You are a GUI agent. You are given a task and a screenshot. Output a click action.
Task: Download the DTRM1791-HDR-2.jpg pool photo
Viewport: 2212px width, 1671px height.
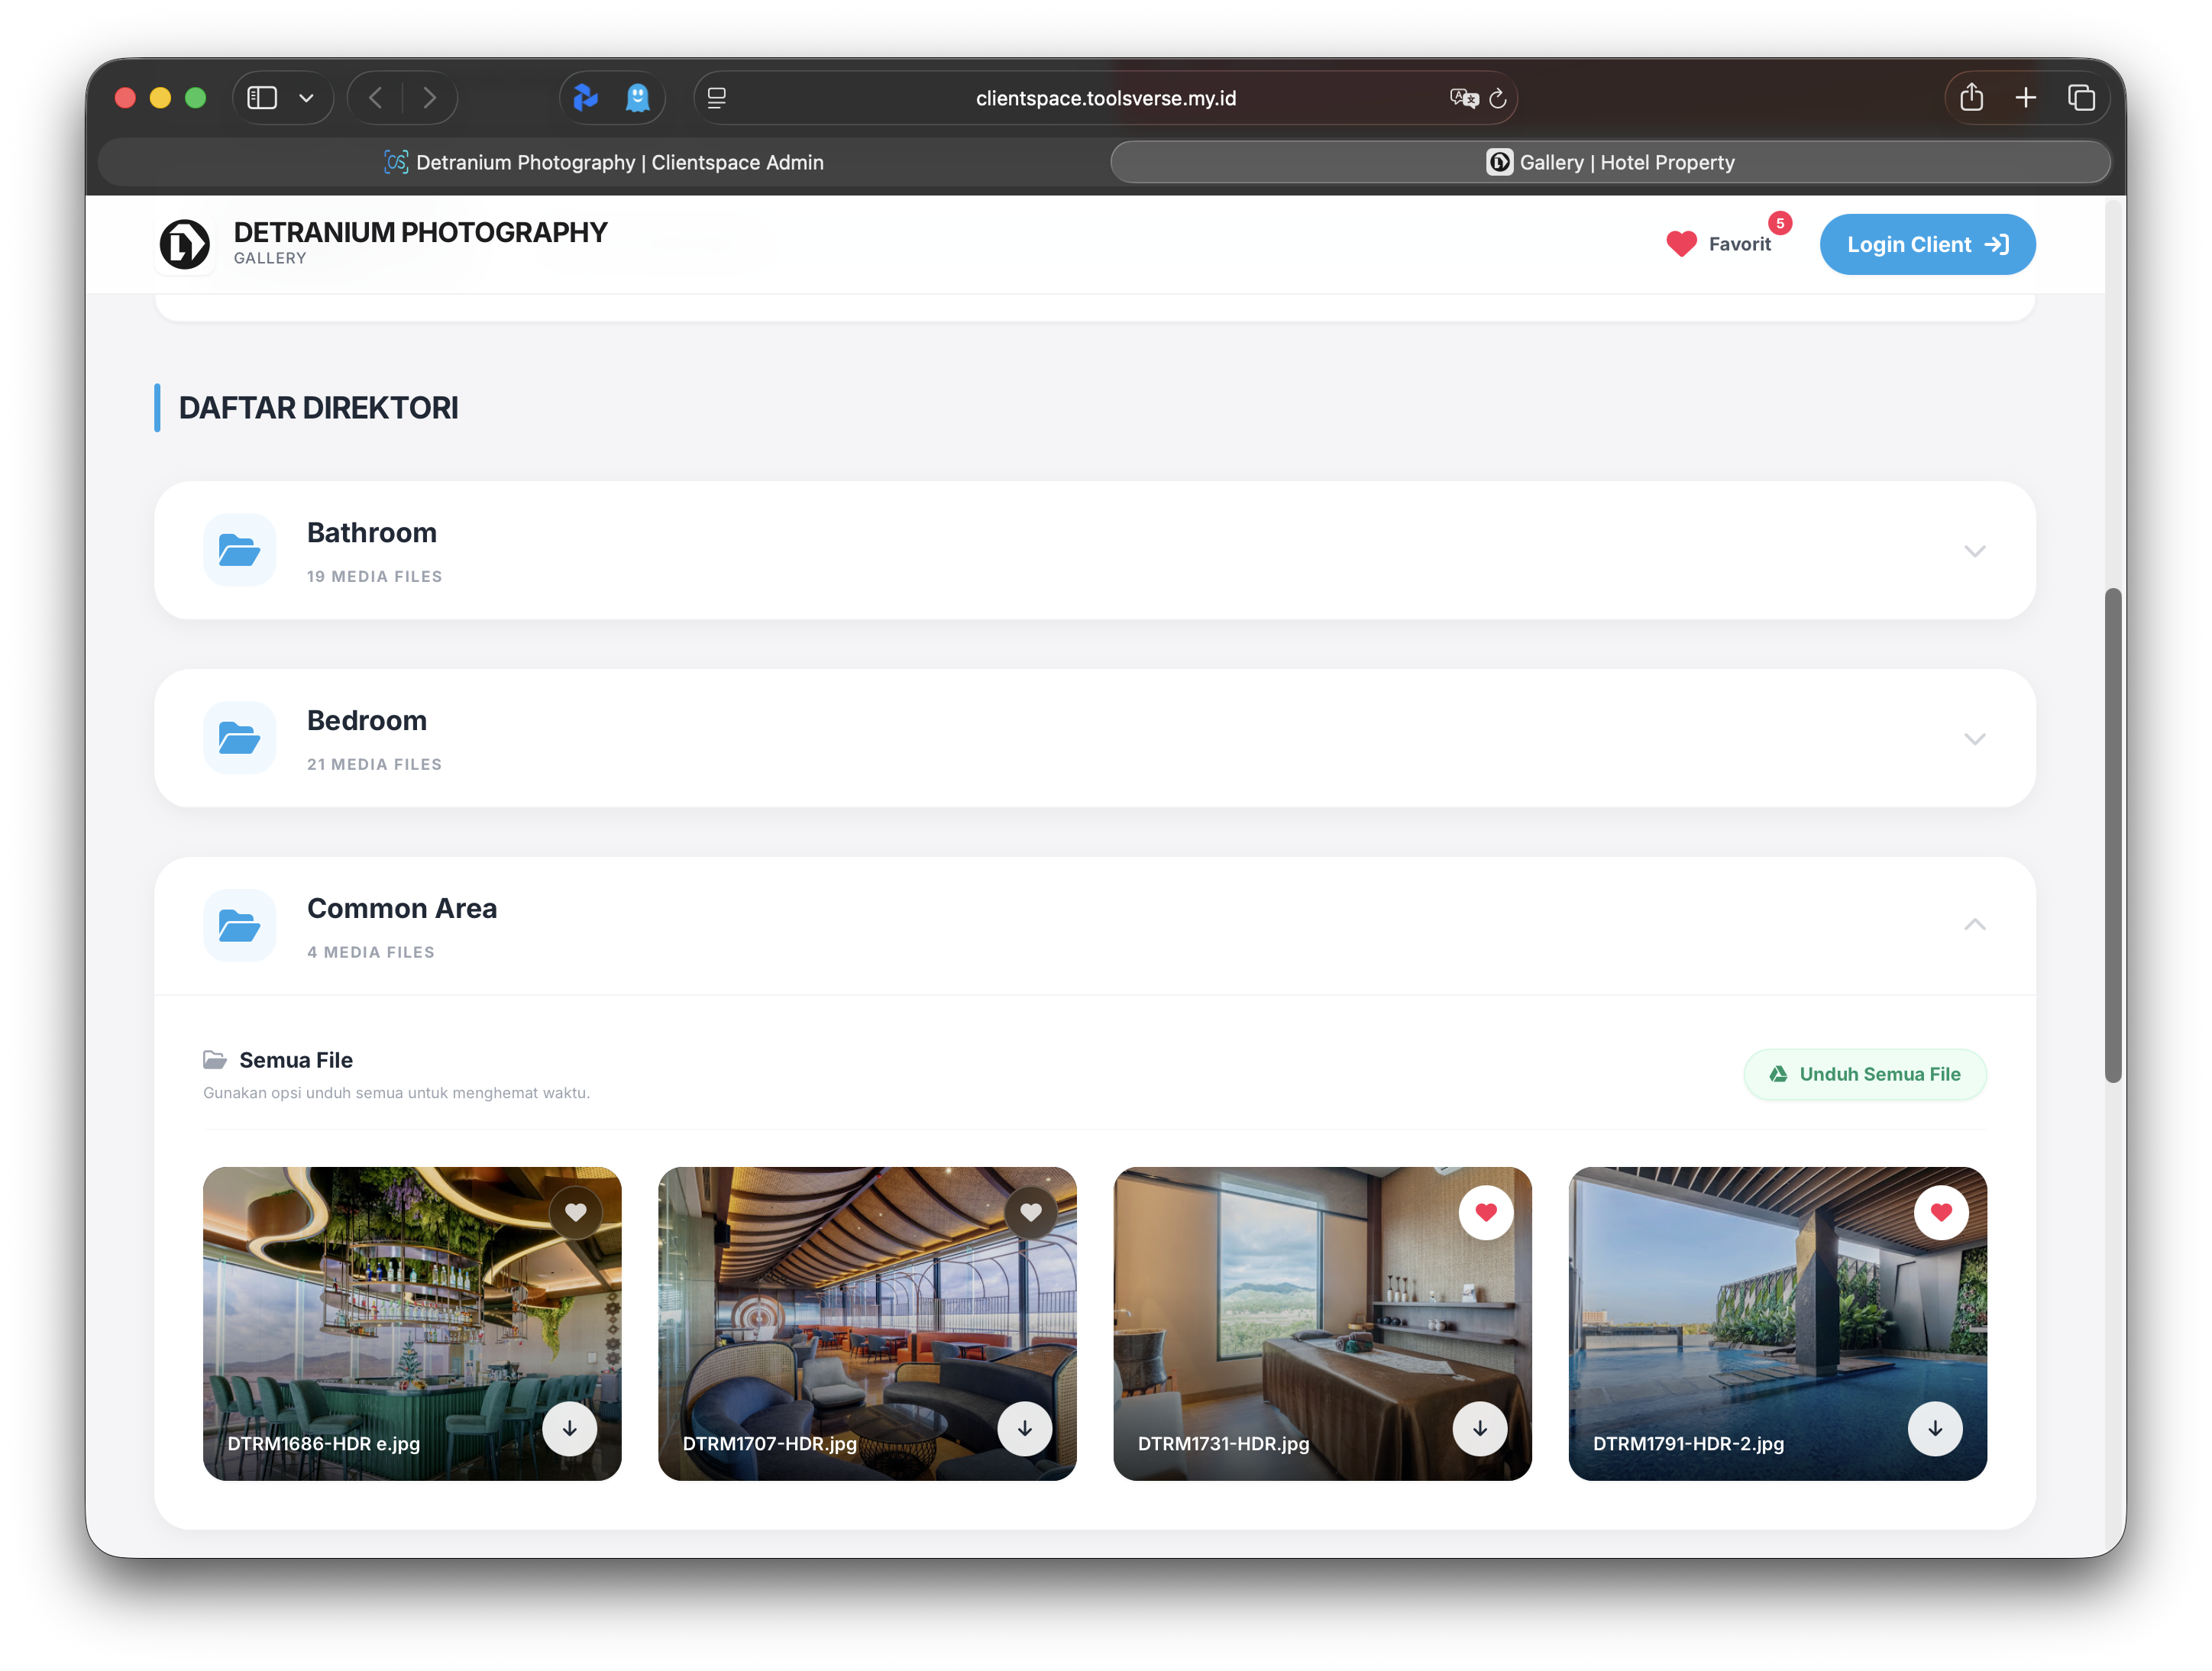[x=1934, y=1428]
